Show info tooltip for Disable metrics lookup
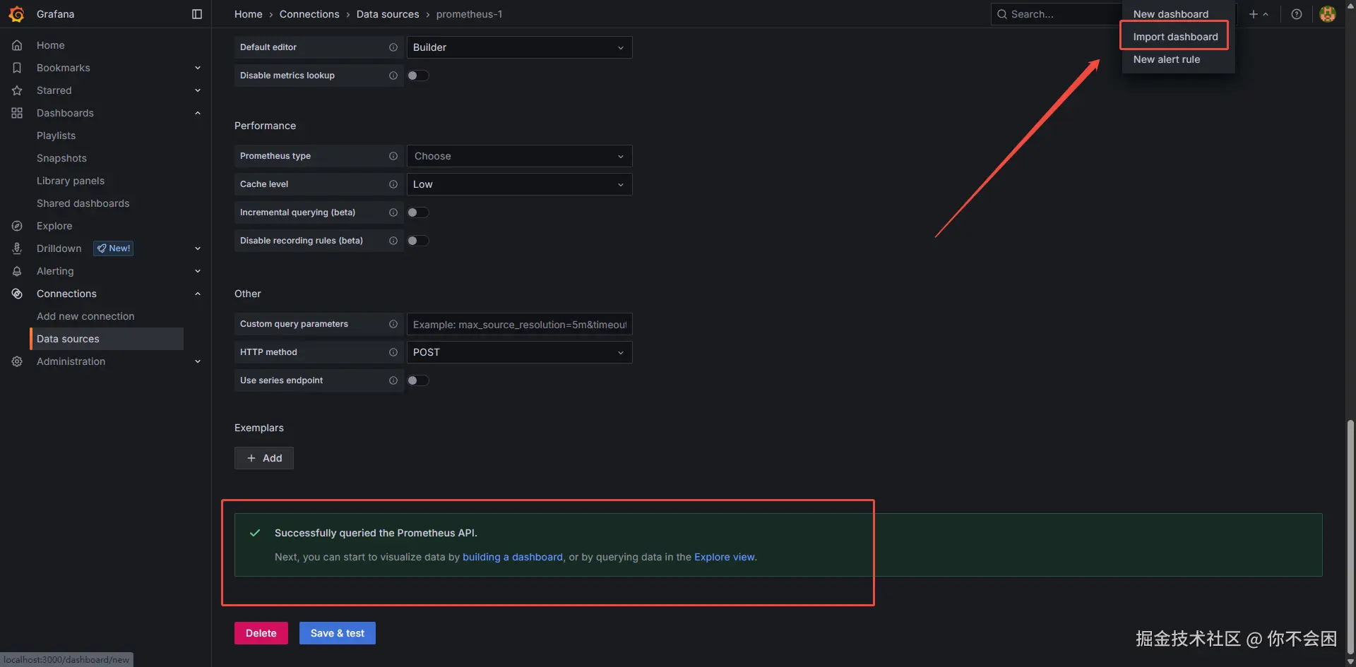Image resolution: width=1356 pixels, height=667 pixels. coord(393,76)
